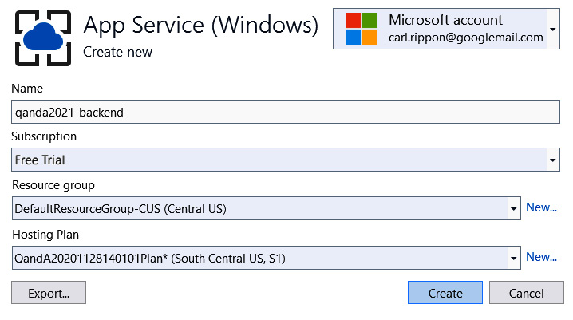Screen dimensions: 573x320
Task: Click the App Service (Windows) heading
Action: click(200, 26)
